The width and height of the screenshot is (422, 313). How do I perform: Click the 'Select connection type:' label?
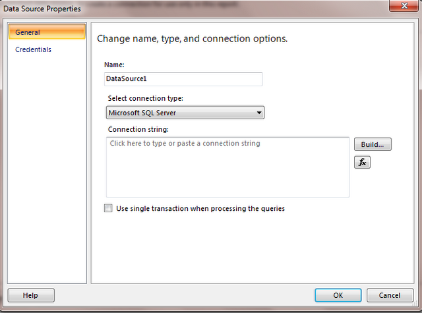(x=146, y=98)
